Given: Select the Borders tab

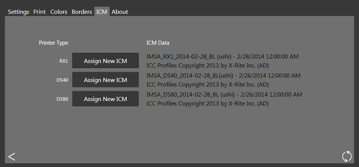Looking at the screenshot, I should [x=82, y=12].
